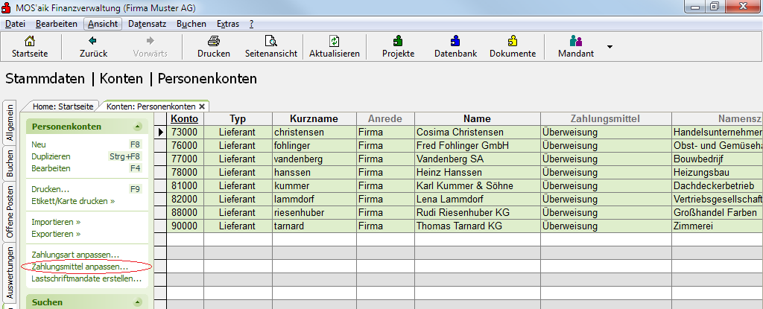Image resolution: width=763 pixels, height=309 pixels.
Task: Open the vertical Offene Posten side tab
Action: click(x=9, y=211)
